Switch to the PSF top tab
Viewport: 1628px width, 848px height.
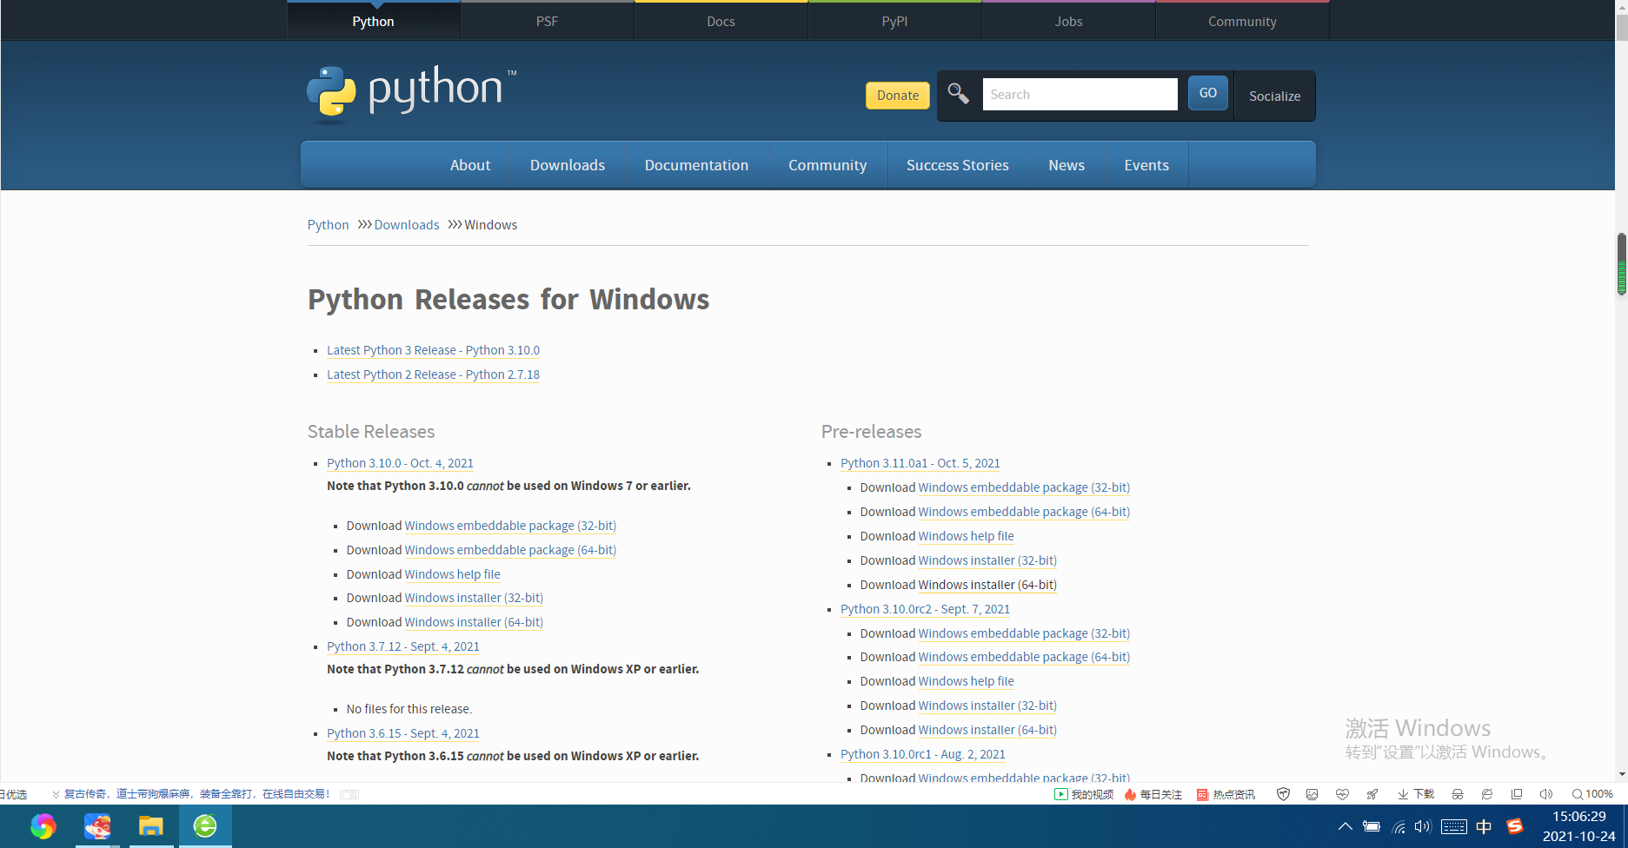point(547,21)
